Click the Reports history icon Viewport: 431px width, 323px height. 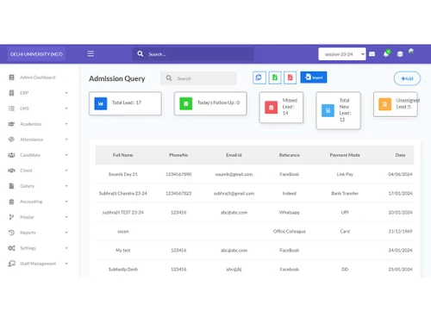[x=11, y=233]
